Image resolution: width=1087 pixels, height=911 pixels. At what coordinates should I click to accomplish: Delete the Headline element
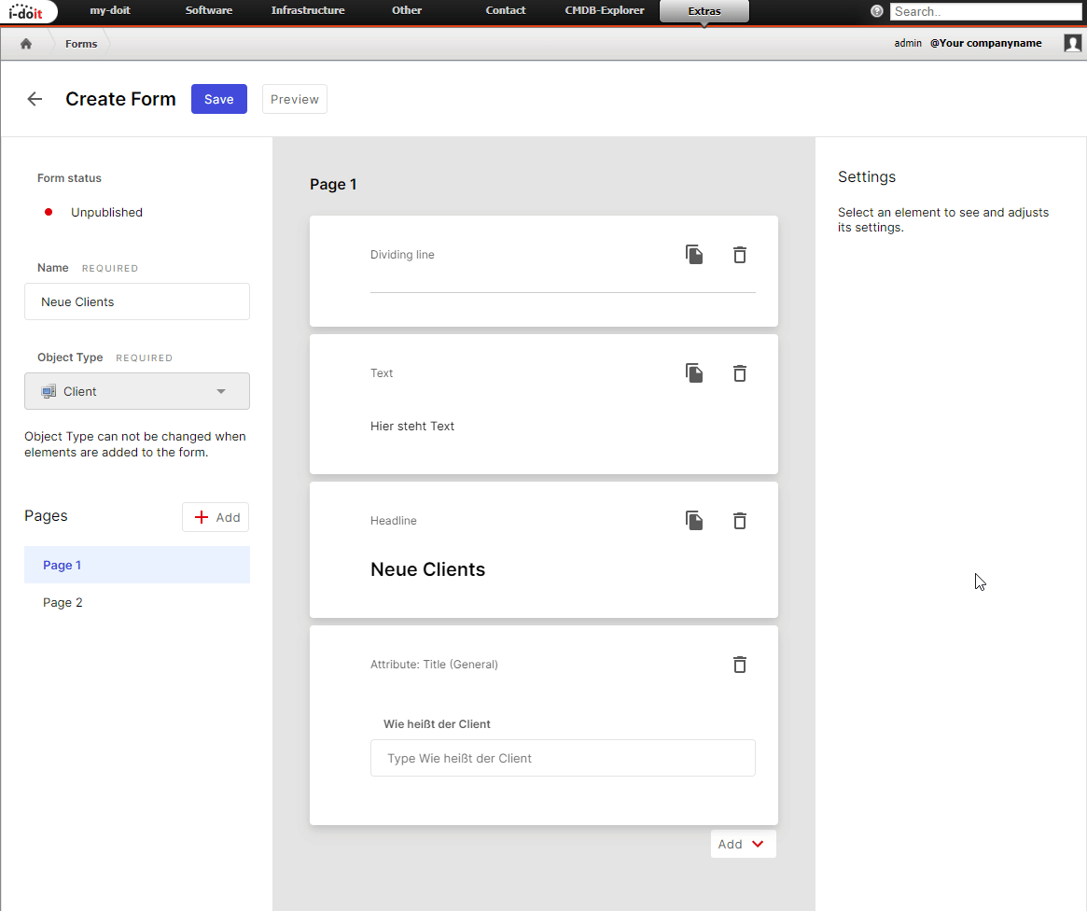pyautogui.click(x=740, y=521)
